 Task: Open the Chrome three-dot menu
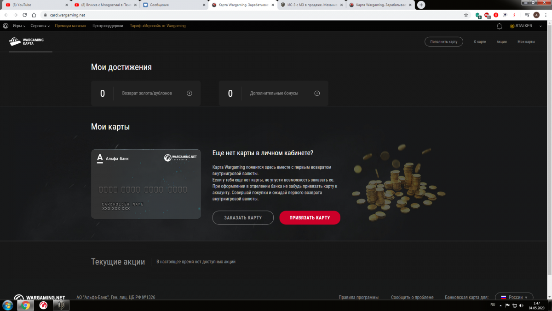(546, 15)
